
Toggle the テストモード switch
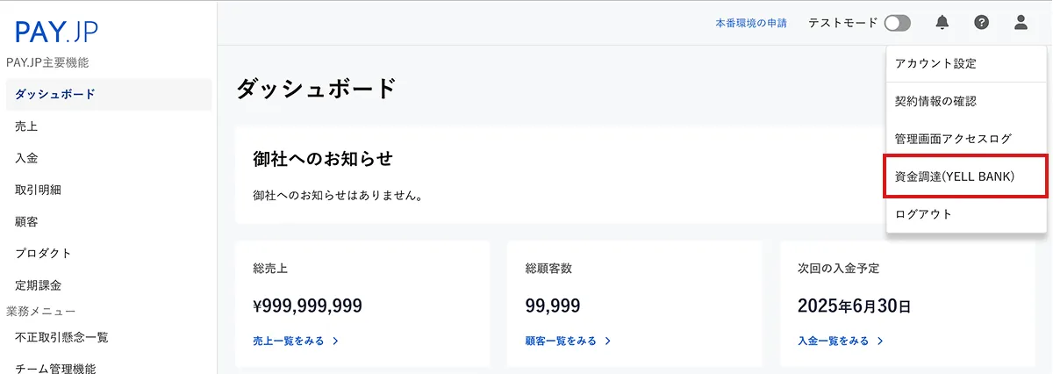point(897,23)
